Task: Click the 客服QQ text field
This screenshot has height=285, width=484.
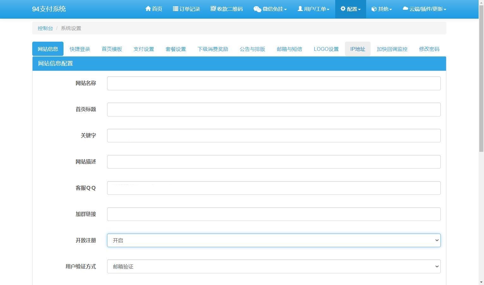Action: tap(274, 188)
